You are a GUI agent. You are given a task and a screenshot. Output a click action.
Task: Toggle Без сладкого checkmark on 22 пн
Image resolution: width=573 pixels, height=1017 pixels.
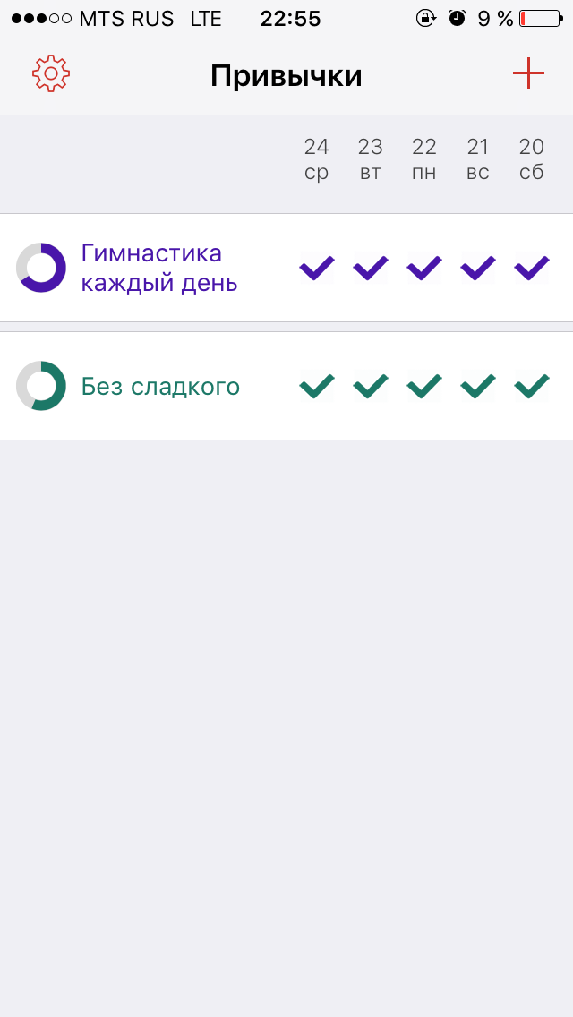point(423,386)
